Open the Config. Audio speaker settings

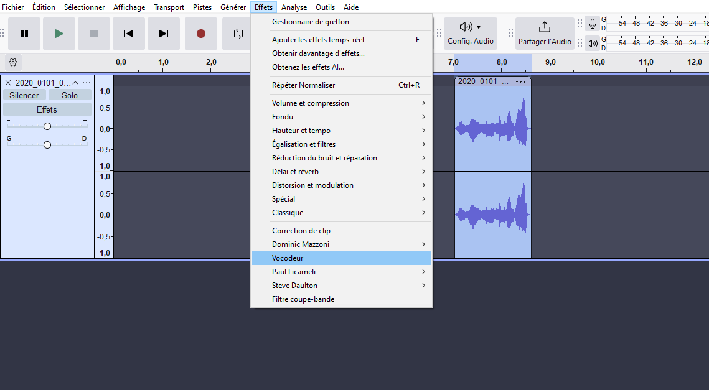[x=470, y=34]
